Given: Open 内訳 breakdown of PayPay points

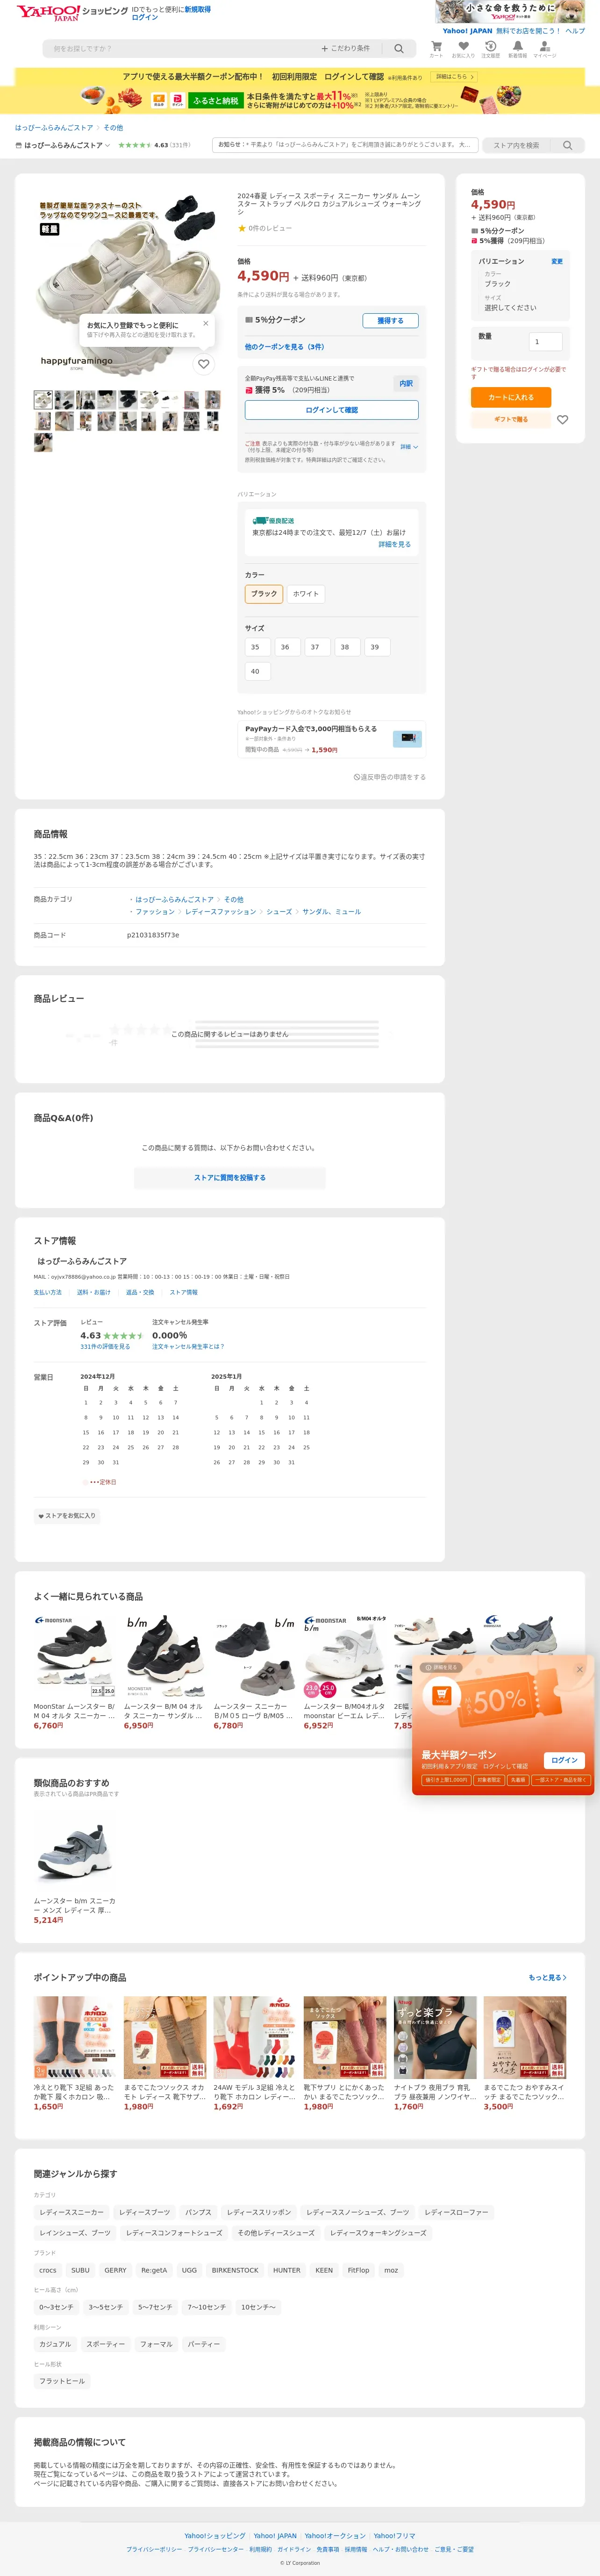Looking at the screenshot, I should point(406,383).
